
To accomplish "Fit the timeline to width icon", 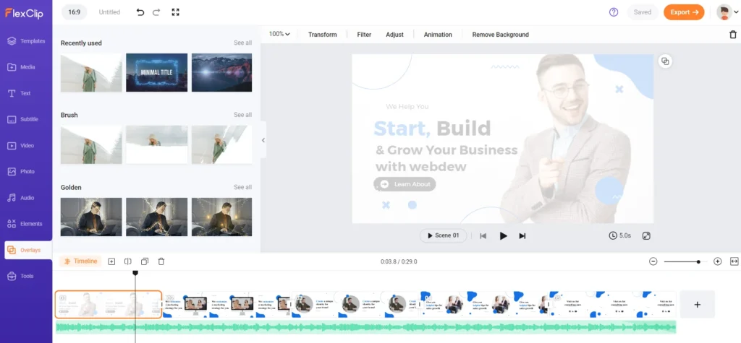I will (734, 261).
